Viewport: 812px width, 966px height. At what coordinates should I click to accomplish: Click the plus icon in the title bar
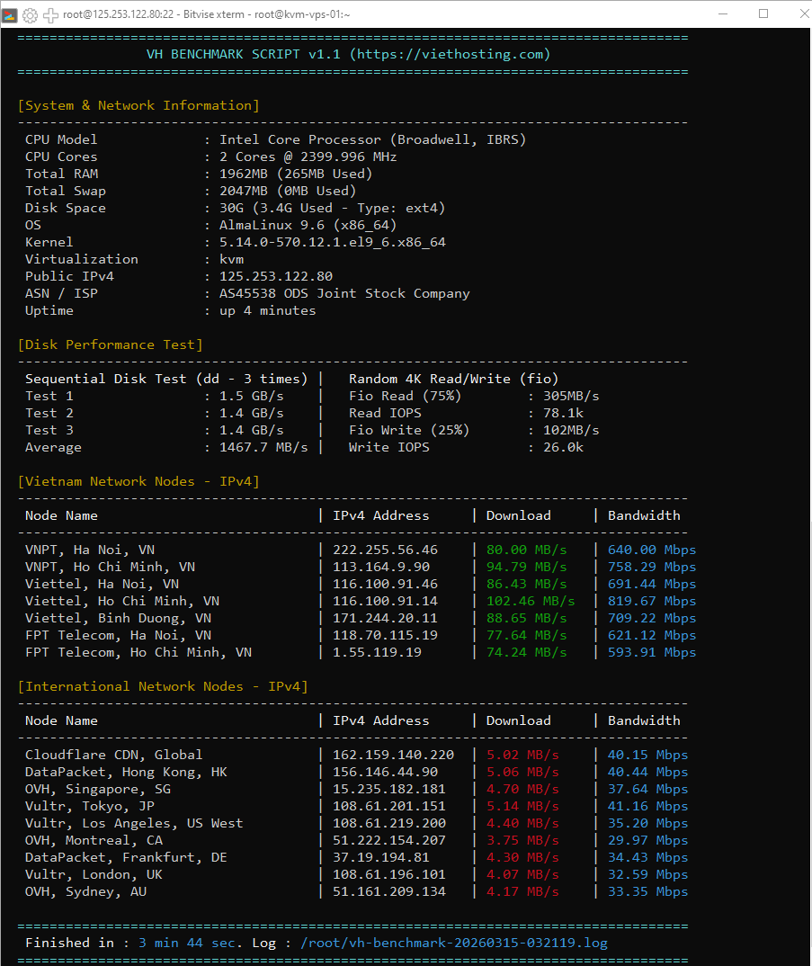[50, 14]
